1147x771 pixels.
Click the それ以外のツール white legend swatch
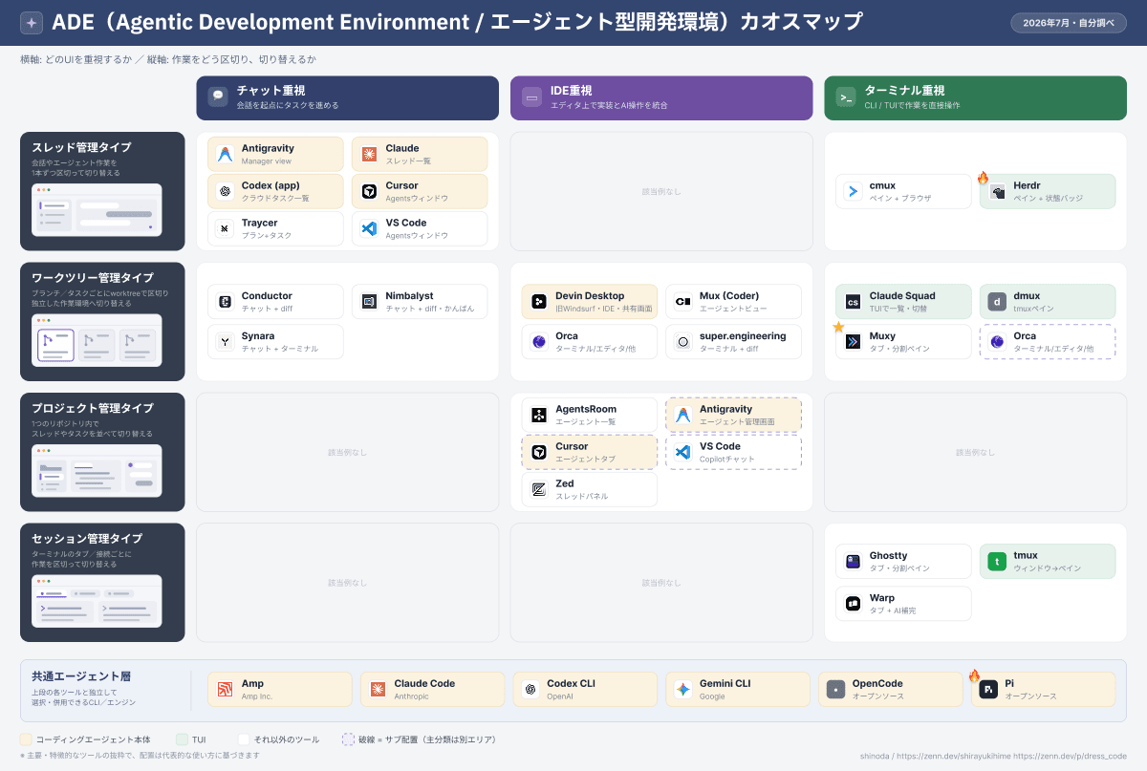point(244,739)
